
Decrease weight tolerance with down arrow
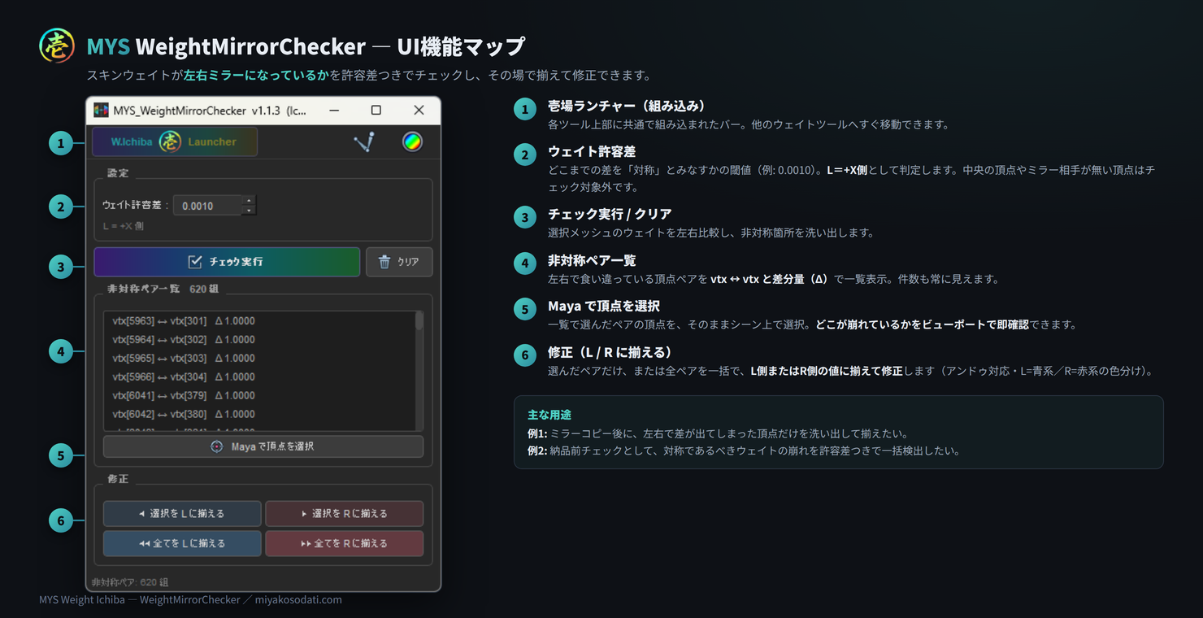250,211
